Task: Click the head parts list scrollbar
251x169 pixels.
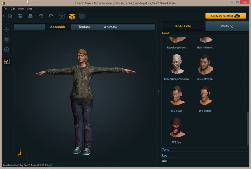Action: point(248,129)
